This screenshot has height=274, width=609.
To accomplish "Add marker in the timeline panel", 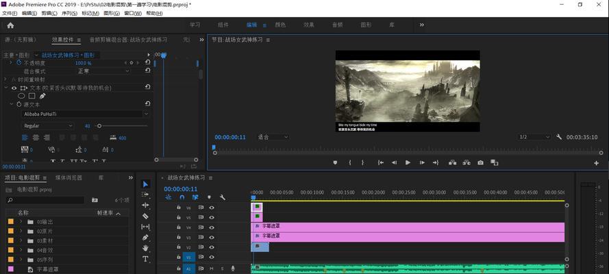I will [209, 197].
